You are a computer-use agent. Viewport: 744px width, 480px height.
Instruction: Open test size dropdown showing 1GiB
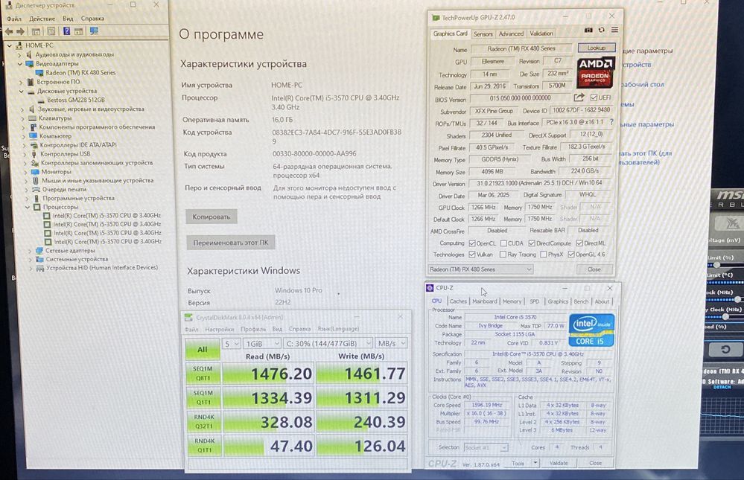pos(261,343)
